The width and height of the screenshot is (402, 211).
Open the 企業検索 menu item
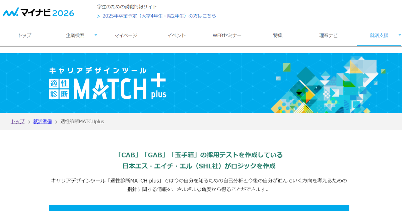pos(75,36)
